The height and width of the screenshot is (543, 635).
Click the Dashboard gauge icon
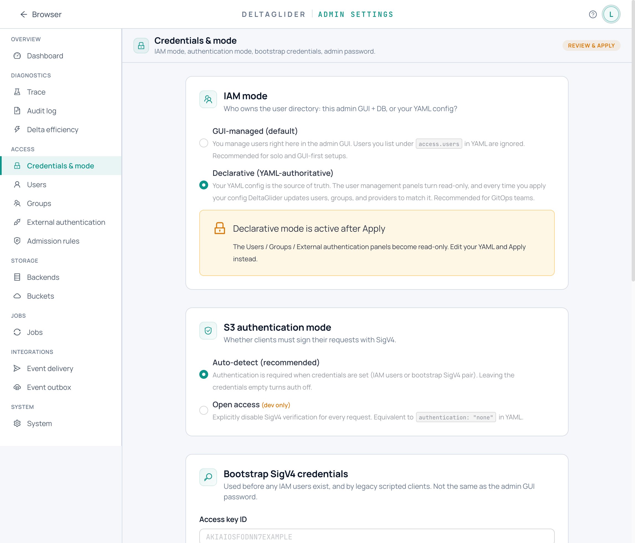click(17, 56)
